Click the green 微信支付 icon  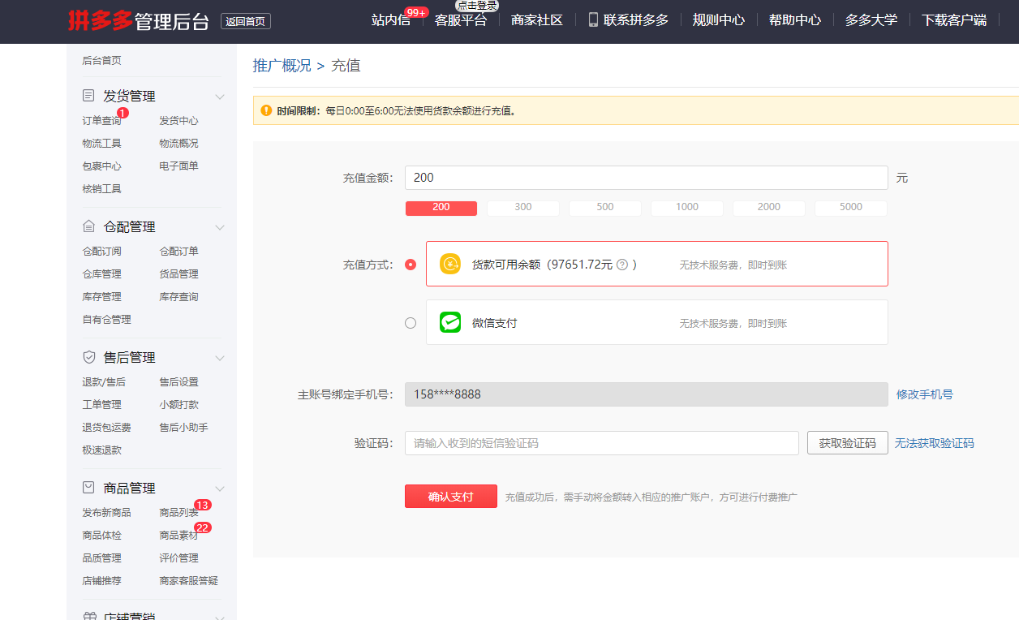449,322
